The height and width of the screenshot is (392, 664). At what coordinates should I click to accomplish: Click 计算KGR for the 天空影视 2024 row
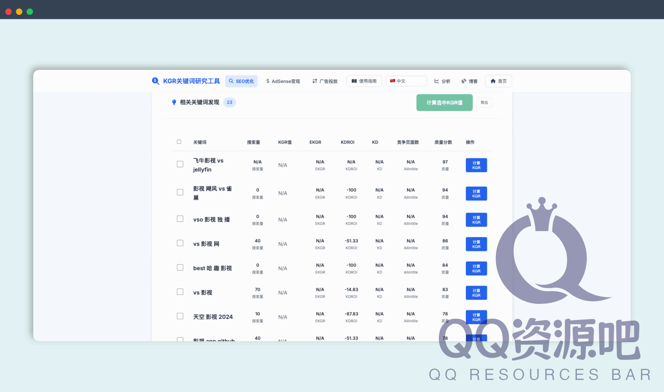click(476, 317)
